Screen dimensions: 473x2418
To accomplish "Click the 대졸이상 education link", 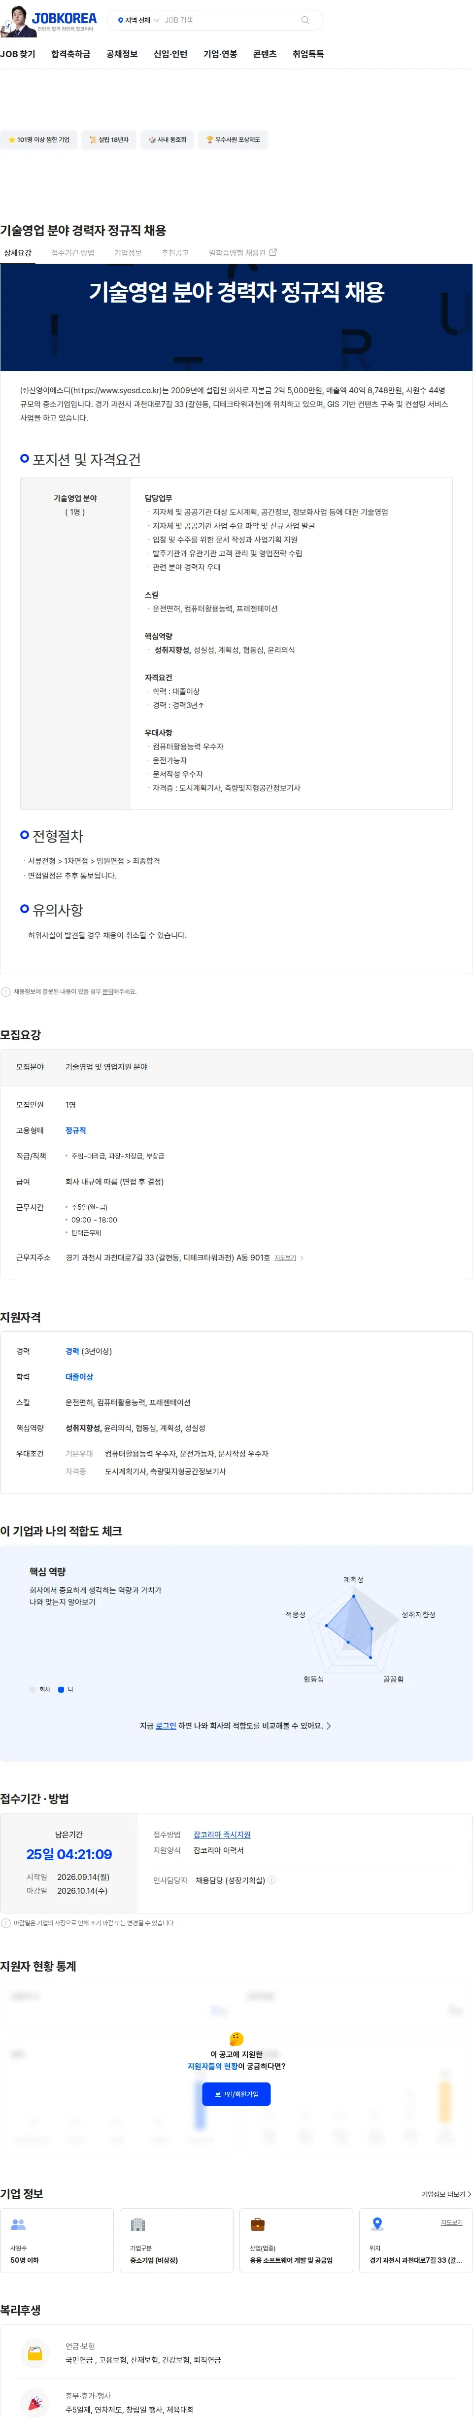I will (x=79, y=1376).
